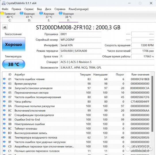Click the status icon for attribute BD
156x155 pixels.
[4, 133]
